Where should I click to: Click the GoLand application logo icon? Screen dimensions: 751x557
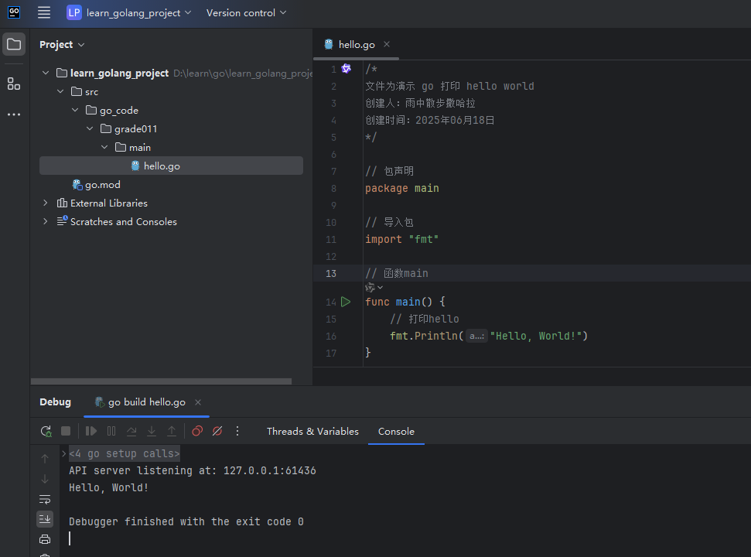(x=14, y=12)
